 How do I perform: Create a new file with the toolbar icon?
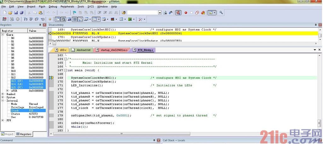point(4,13)
